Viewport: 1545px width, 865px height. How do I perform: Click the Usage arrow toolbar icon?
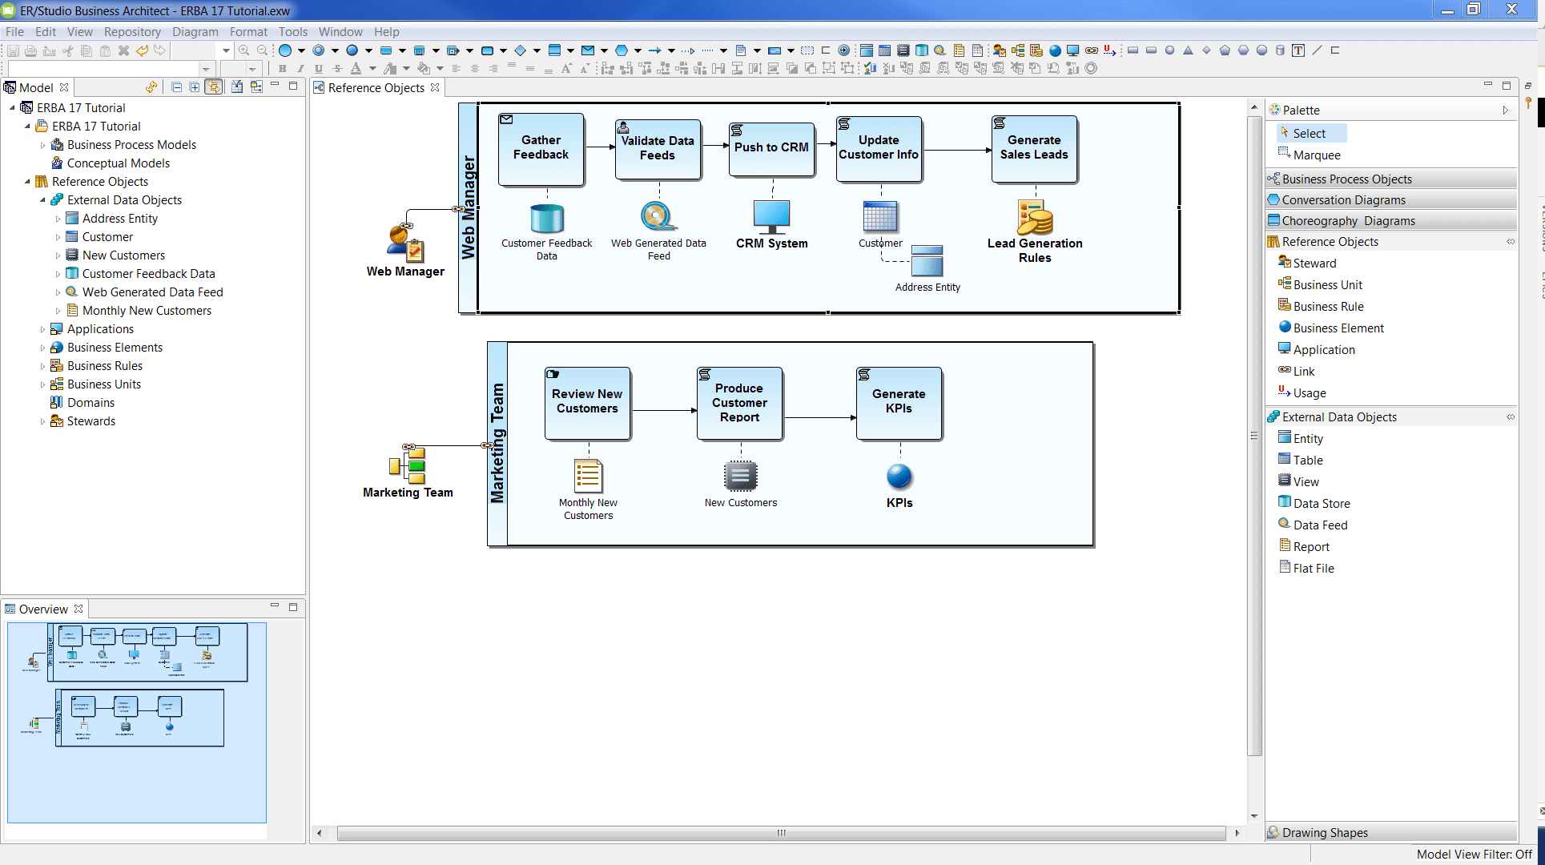pyautogui.click(x=1109, y=50)
